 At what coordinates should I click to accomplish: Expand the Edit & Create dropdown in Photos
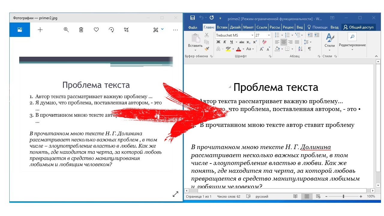click(162, 29)
